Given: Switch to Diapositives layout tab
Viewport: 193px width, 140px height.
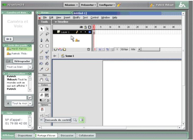Looking at the screenshot, I should coord(25,136).
